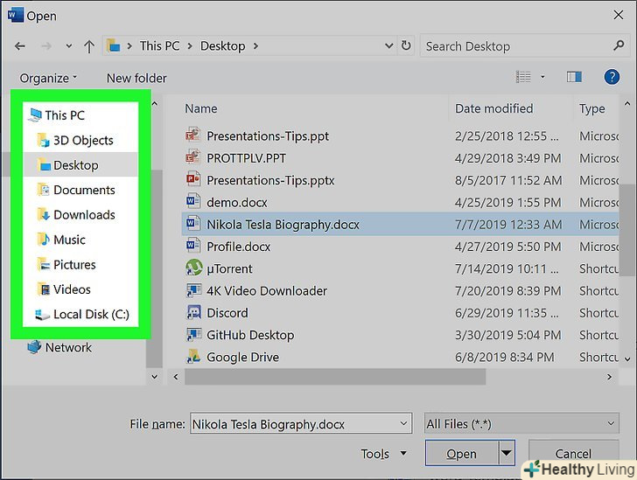Open Local Disk (C:) in sidebar
The height and width of the screenshot is (480, 637).
[x=82, y=314]
